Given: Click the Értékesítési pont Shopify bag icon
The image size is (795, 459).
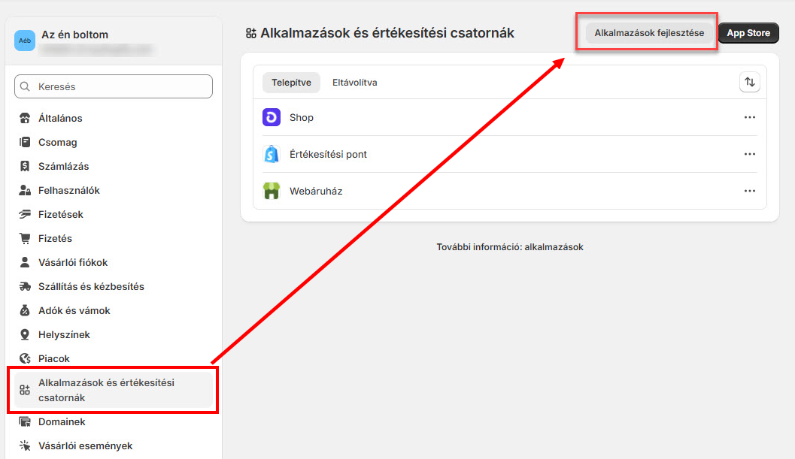Looking at the screenshot, I should (x=272, y=154).
